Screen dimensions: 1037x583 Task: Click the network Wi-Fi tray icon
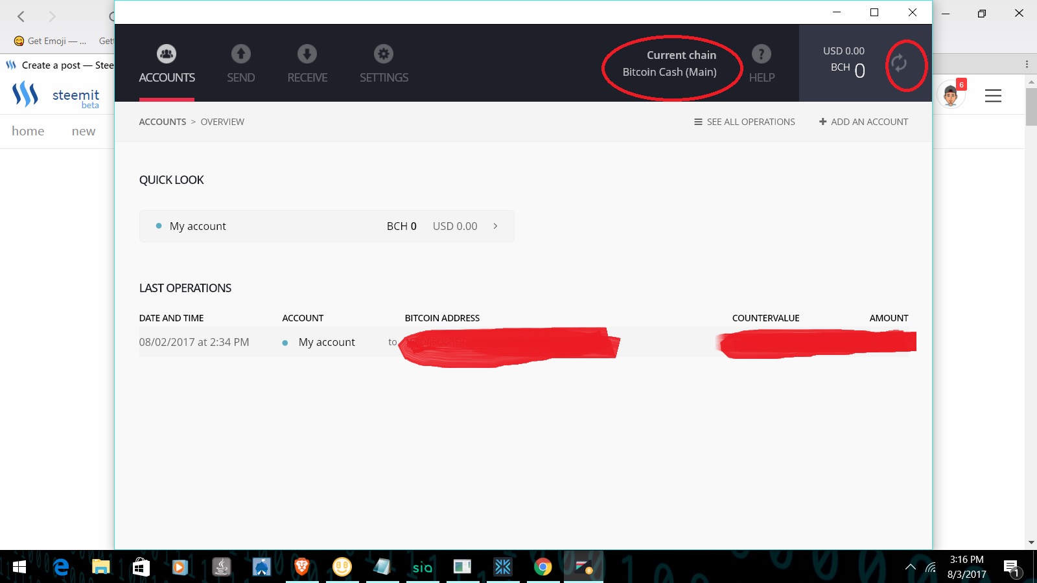point(931,567)
